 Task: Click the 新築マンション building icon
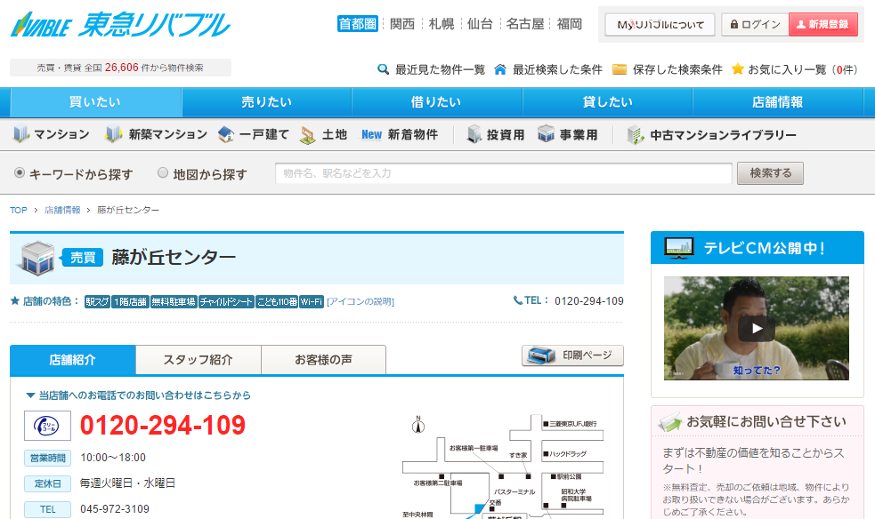114,134
